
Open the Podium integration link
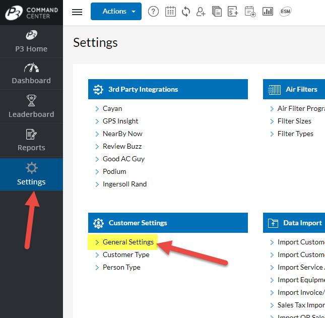(114, 172)
